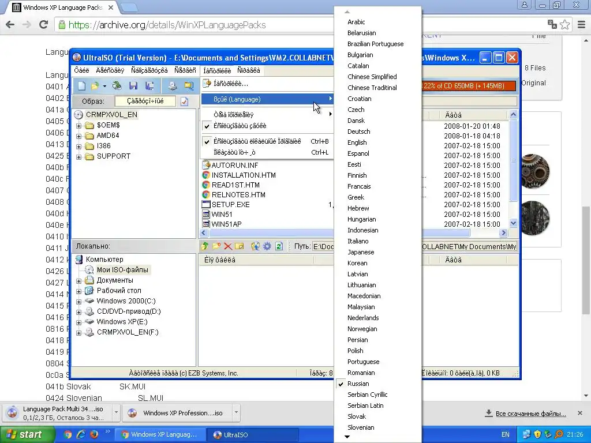Choose Polish from the language list
This screenshot has height=443, width=591.
click(355, 351)
